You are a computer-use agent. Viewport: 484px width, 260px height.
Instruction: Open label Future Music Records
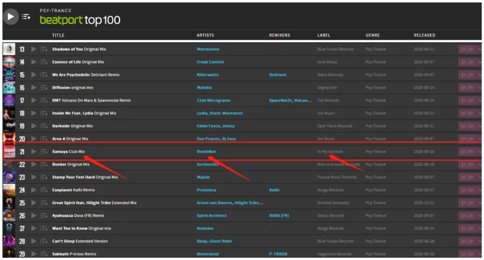(x=337, y=177)
